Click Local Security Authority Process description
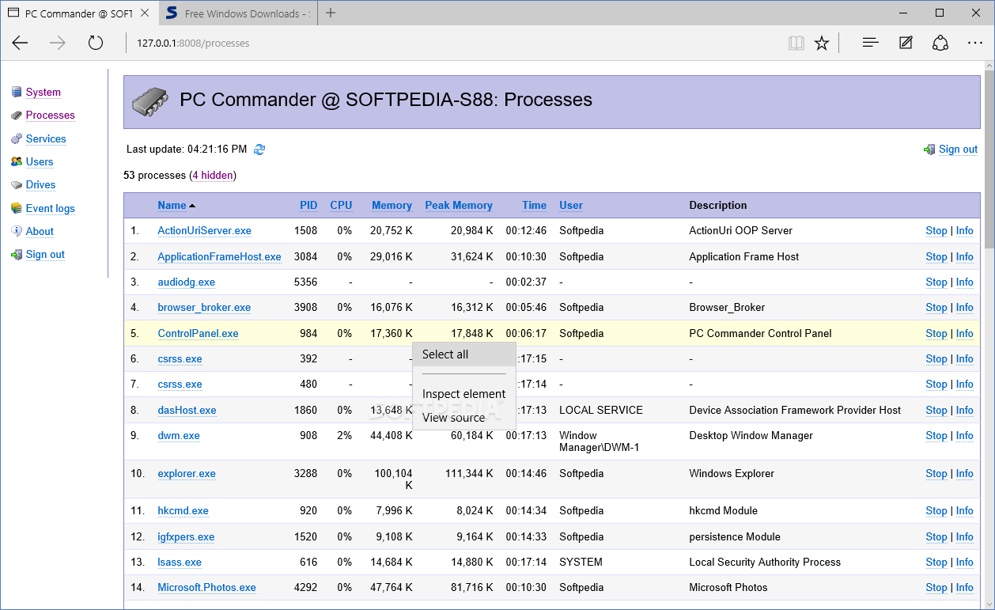995x610 pixels. [765, 562]
